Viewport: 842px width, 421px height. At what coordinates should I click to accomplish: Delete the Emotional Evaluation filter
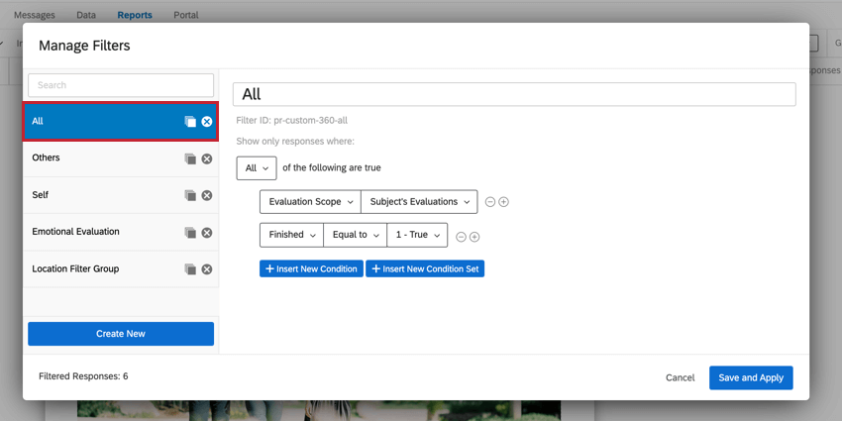pyautogui.click(x=207, y=233)
